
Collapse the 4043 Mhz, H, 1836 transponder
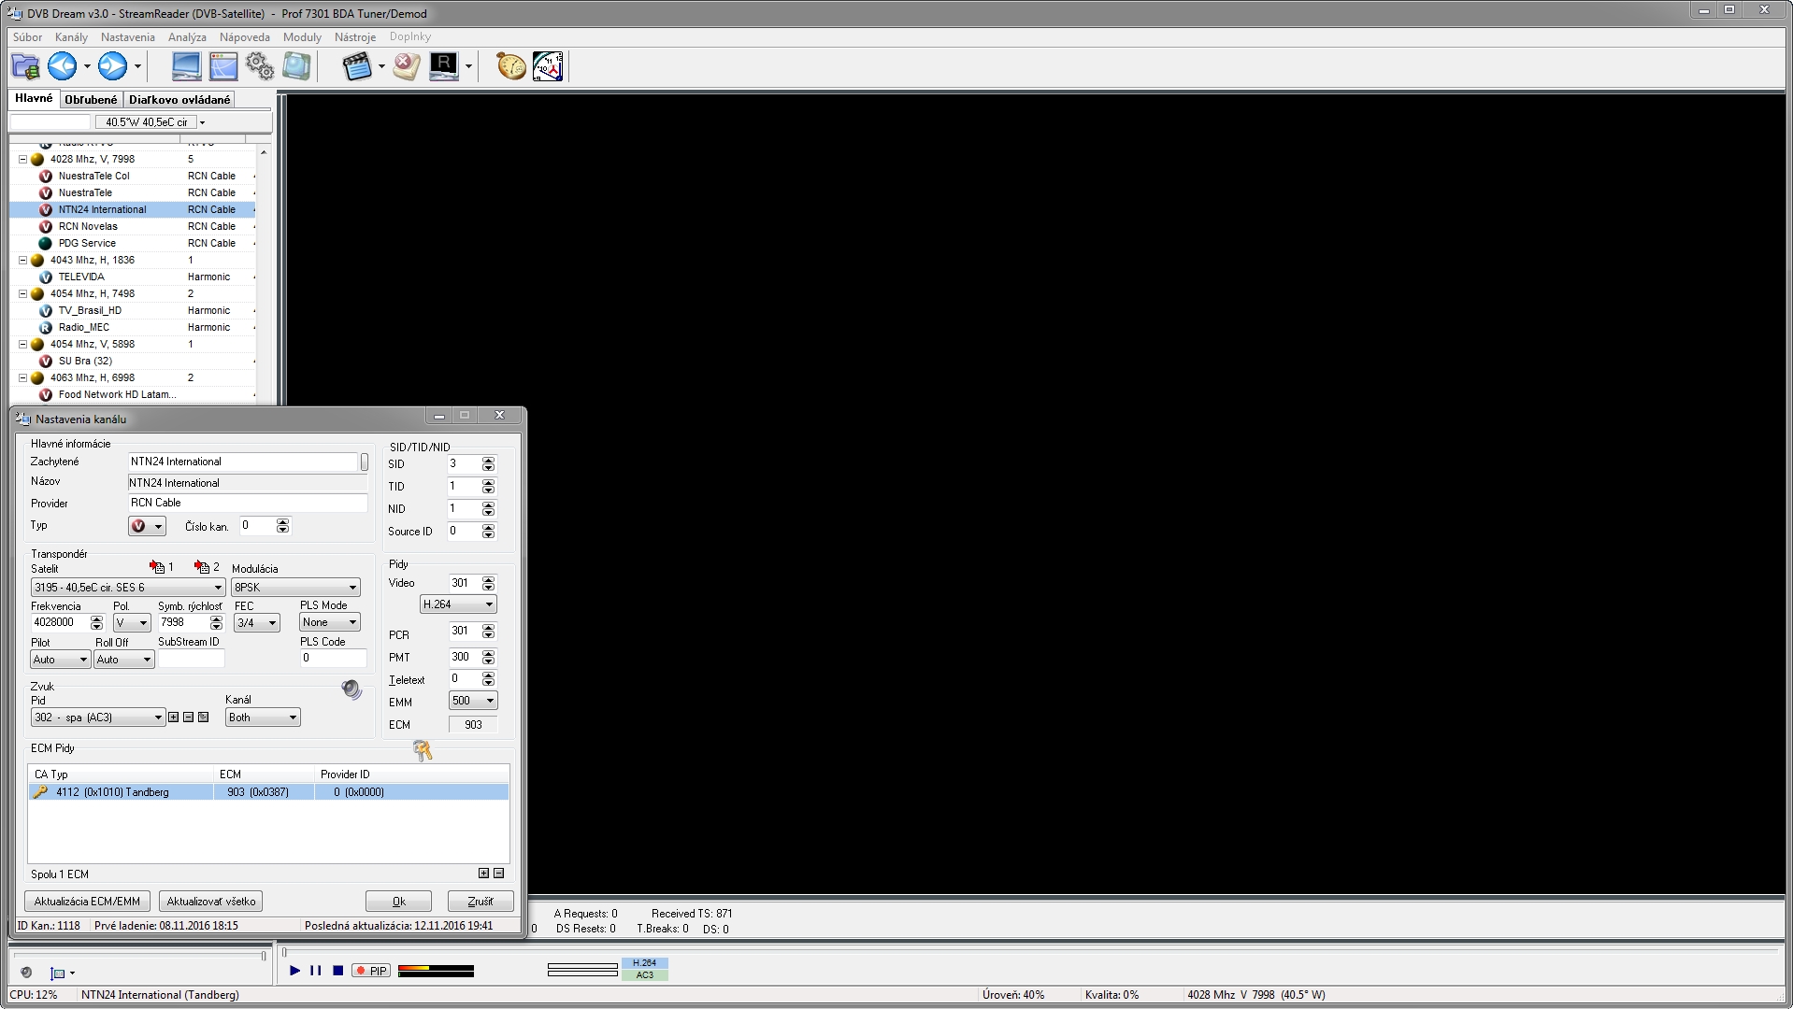point(22,260)
